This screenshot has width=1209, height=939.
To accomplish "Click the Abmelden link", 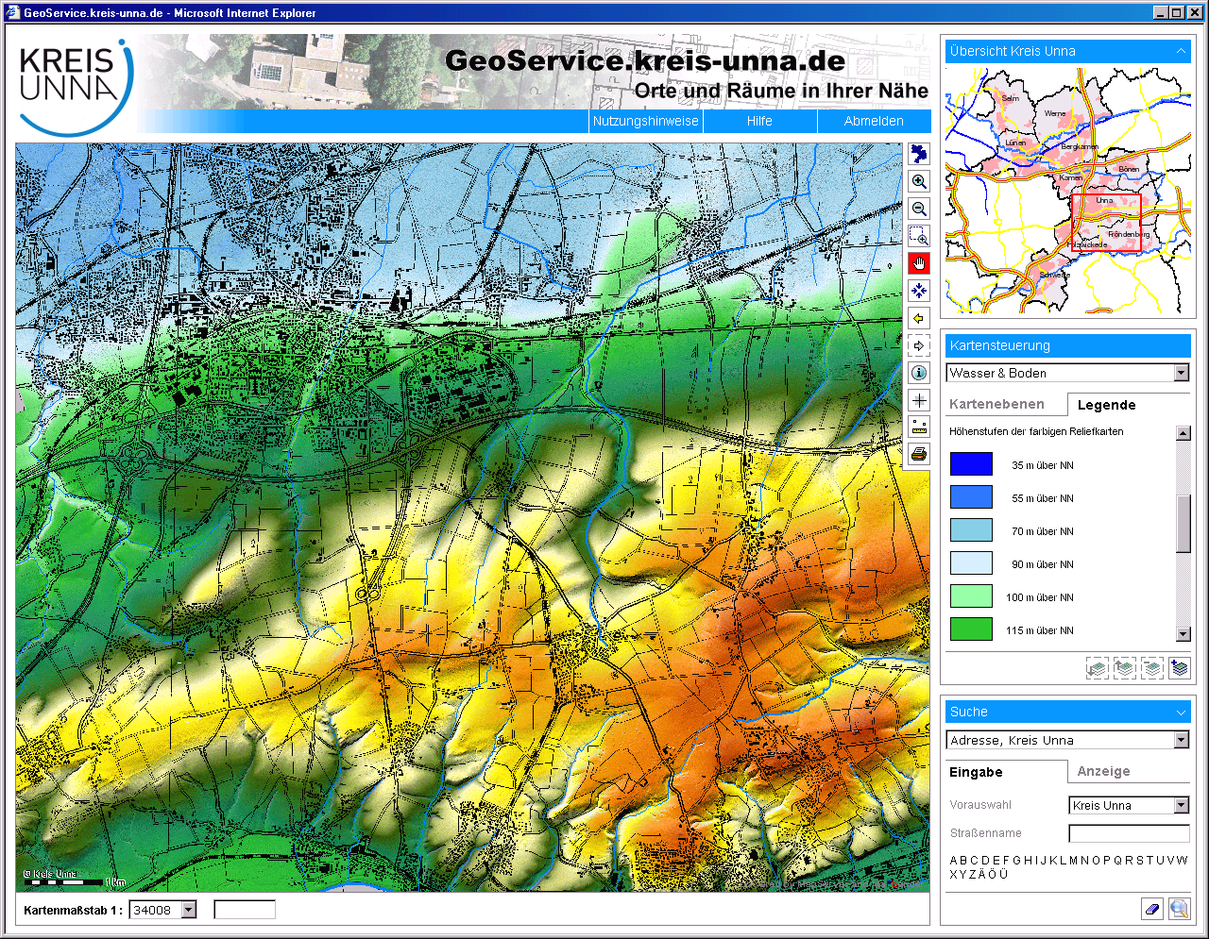I will [874, 121].
